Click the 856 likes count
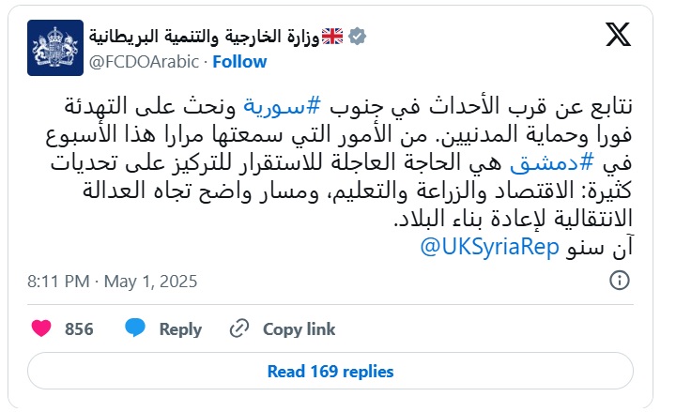The height and width of the screenshot is (412, 676). pos(79,329)
